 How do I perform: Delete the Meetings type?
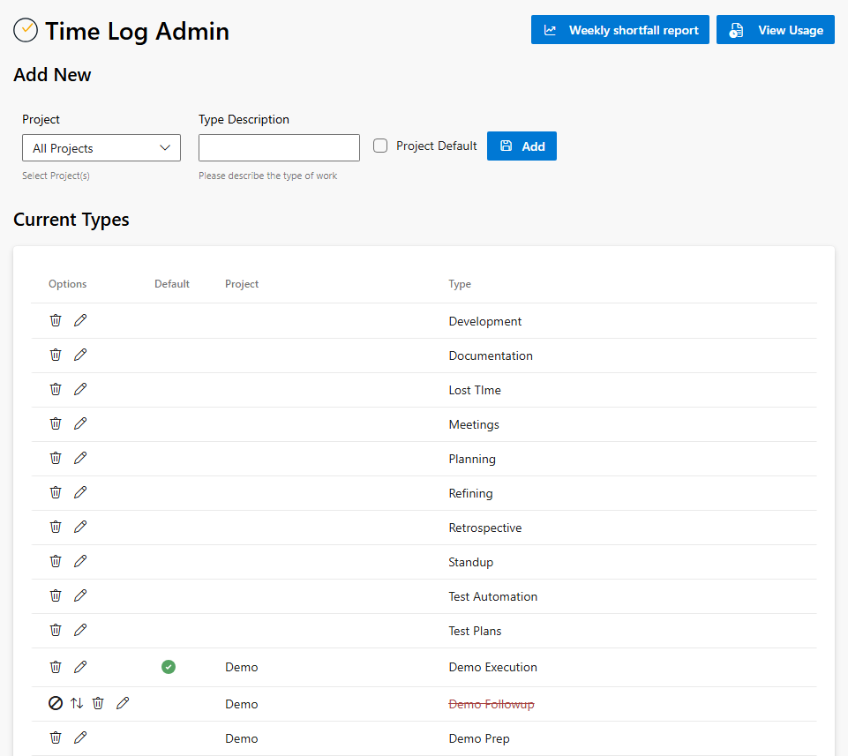[56, 423]
